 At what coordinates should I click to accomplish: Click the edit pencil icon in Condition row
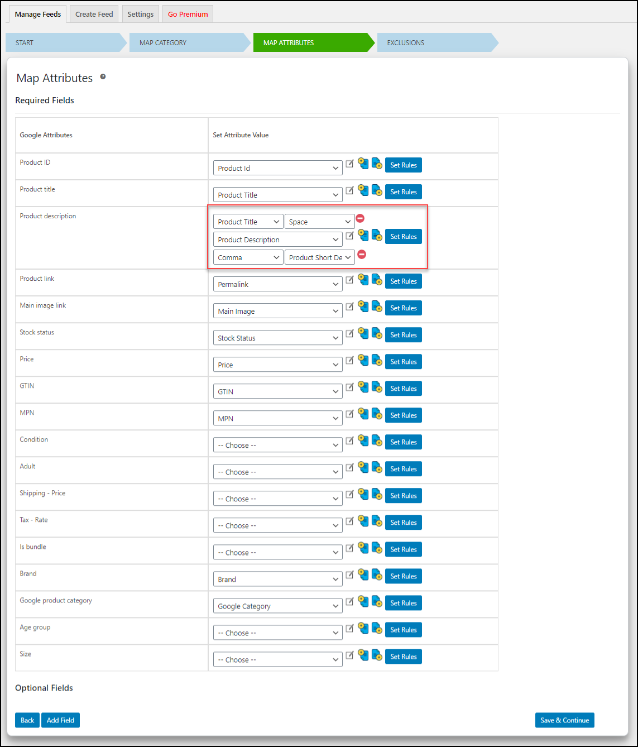click(x=349, y=440)
